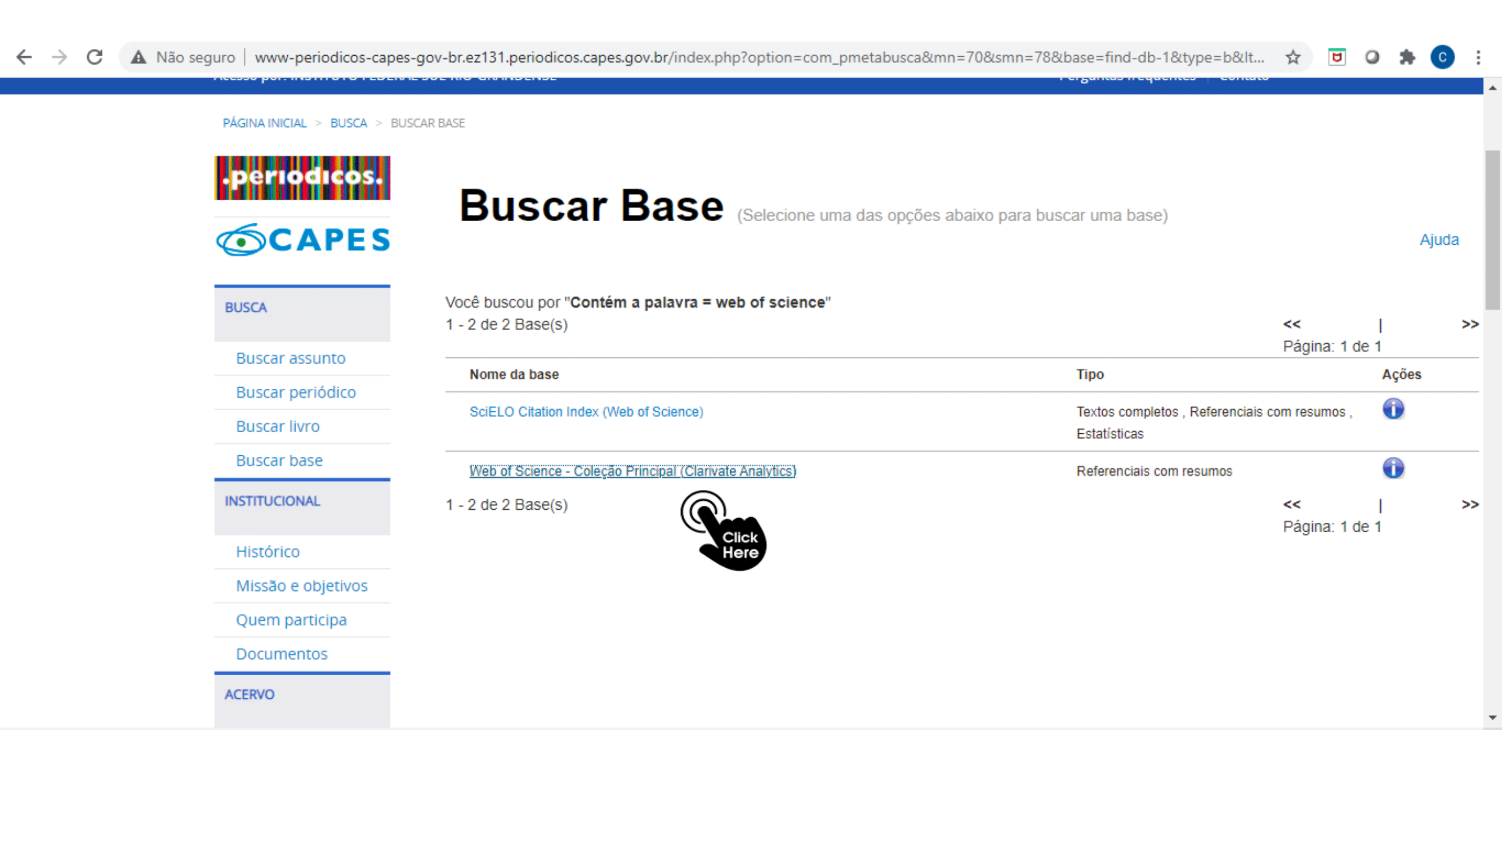Image resolution: width=1502 pixels, height=844 pixels.
Task: Open Web of Science - Coleção Principal link
Action: tap(632, 471)
